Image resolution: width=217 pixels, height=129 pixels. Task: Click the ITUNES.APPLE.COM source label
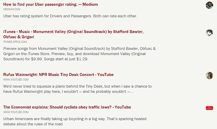coord(15,42)
